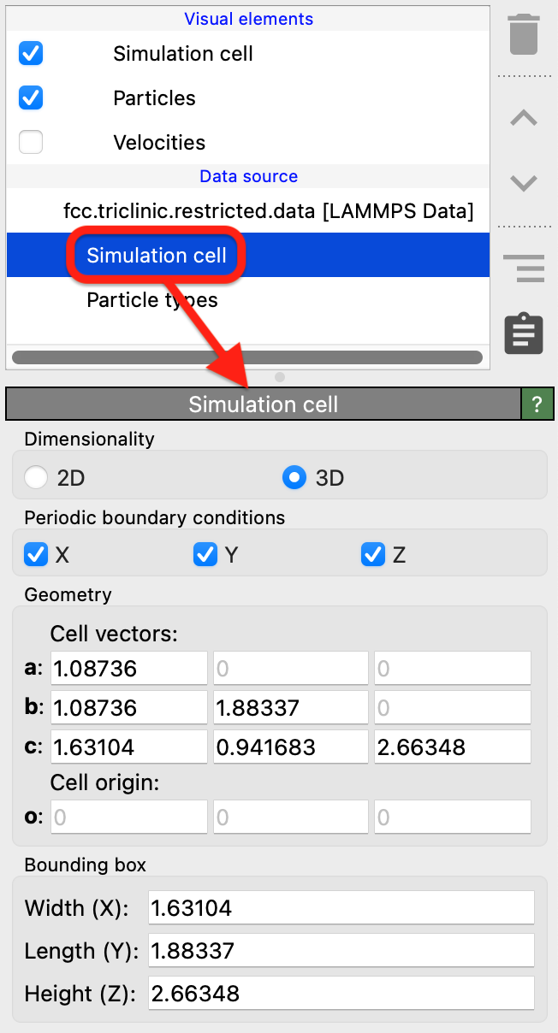Image resolution: width=558 pixels, height=1033 pixels.
Task: Select the 3D dimensionality radio button
Action: 294,477
